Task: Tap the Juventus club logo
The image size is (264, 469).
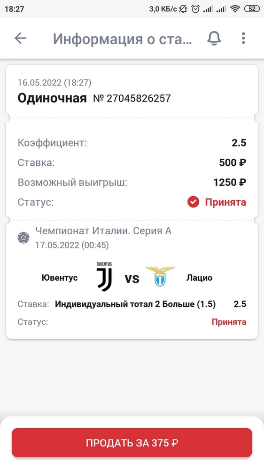Action: [x=104, y=277]
